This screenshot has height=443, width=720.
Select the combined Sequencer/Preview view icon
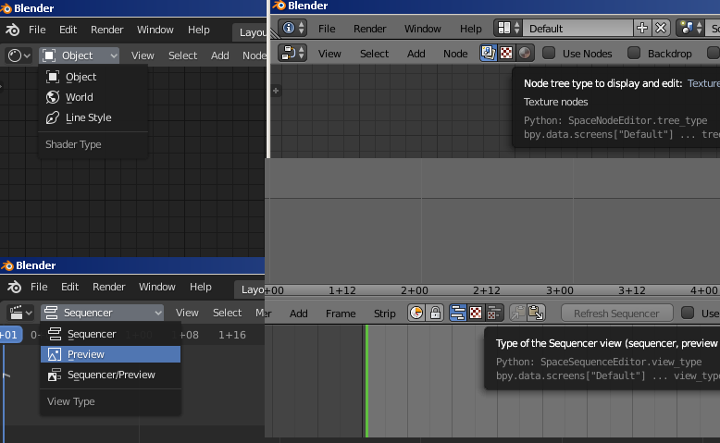point(493,313)
